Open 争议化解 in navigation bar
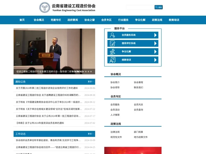 140,20
